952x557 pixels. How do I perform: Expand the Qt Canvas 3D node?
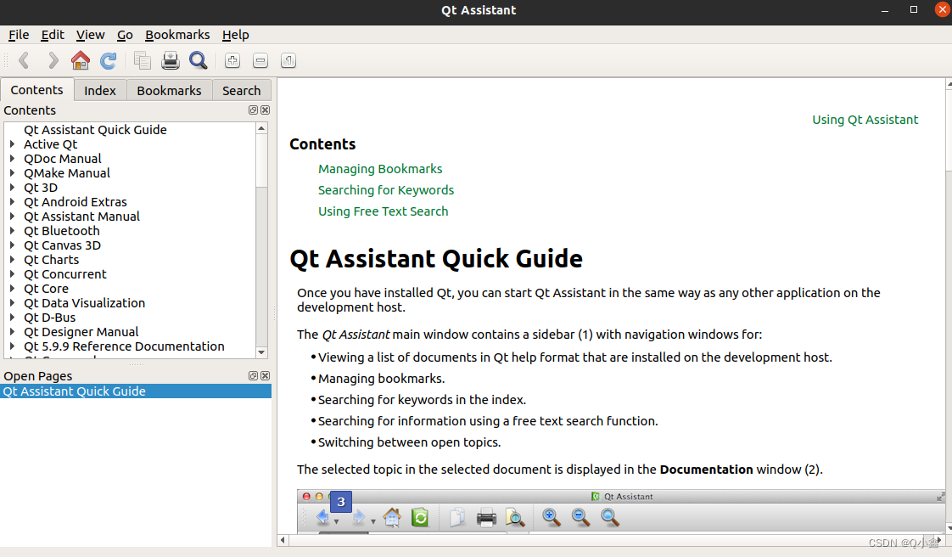[12, 245]
